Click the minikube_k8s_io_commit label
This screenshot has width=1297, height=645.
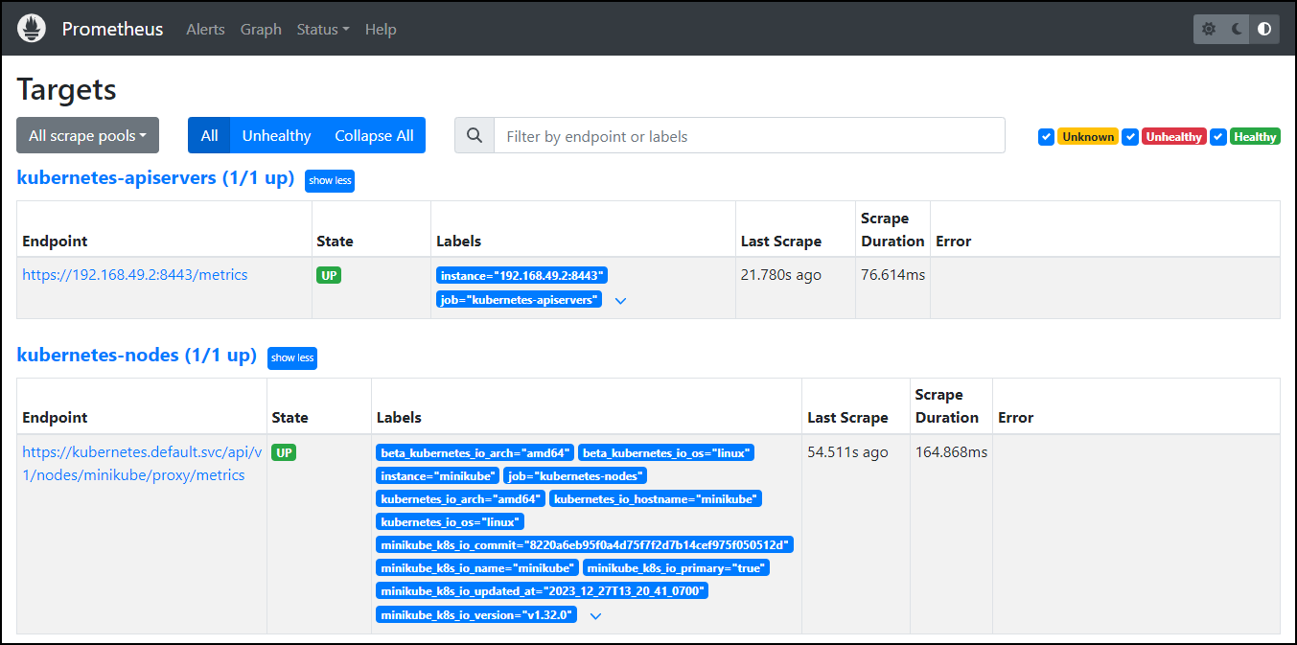coord(585,545)
